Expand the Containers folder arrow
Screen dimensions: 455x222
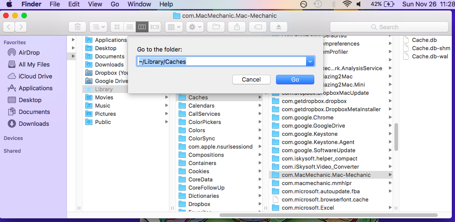260,163
